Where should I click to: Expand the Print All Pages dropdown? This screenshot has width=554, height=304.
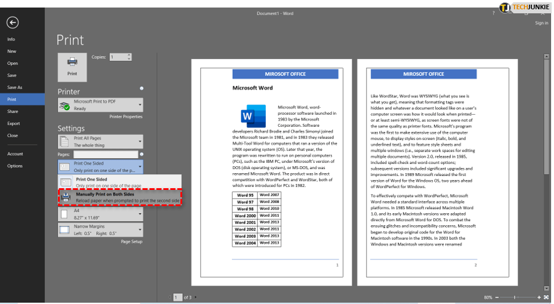[x=100, y=142]
